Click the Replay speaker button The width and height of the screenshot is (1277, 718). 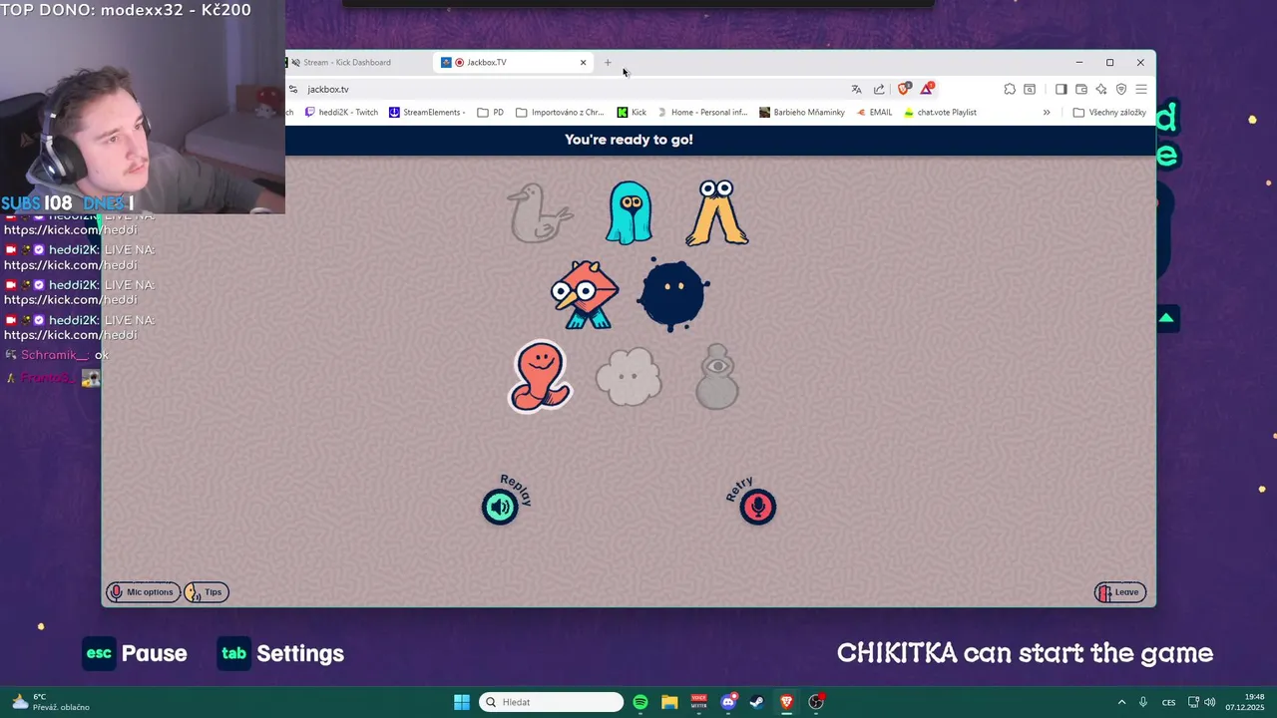coord(501,507)
